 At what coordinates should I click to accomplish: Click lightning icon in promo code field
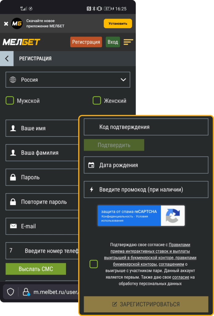coord(91,189)
